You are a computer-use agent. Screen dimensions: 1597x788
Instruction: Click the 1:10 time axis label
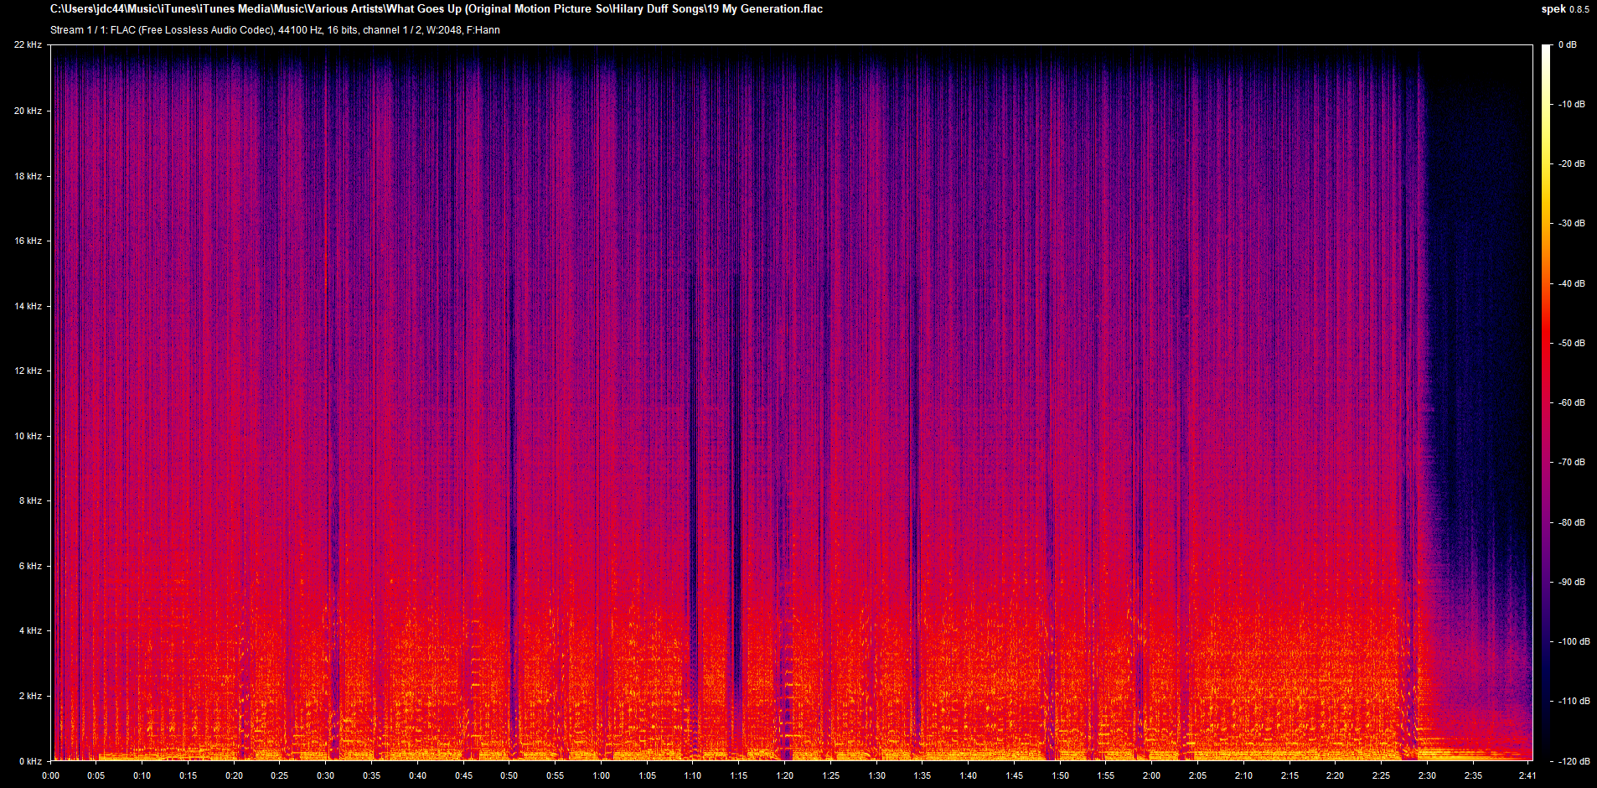click(x=693, y=775)
